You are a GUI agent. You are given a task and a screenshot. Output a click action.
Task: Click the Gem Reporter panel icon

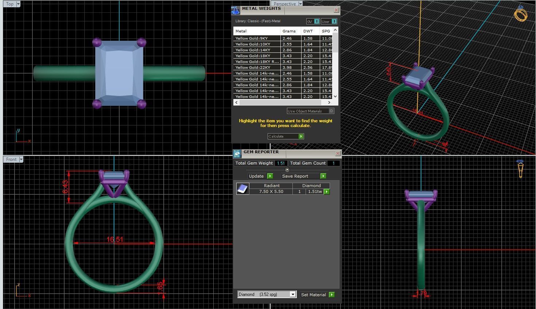(237, 153)
